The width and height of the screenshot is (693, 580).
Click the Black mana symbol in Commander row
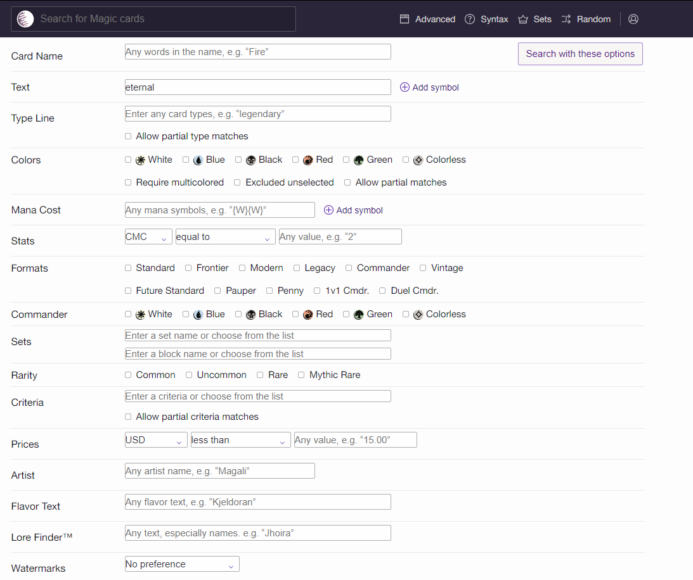(250, 315)
